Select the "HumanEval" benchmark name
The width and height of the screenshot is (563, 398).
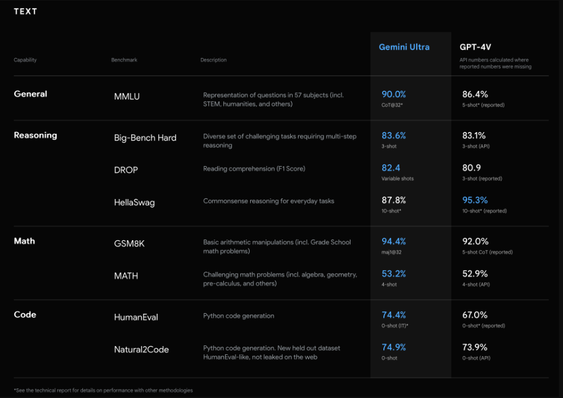point(136,317)
